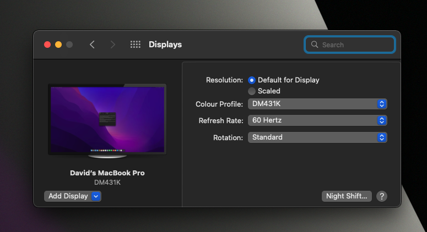Click the DM431K display name under preview

point(107,183)
